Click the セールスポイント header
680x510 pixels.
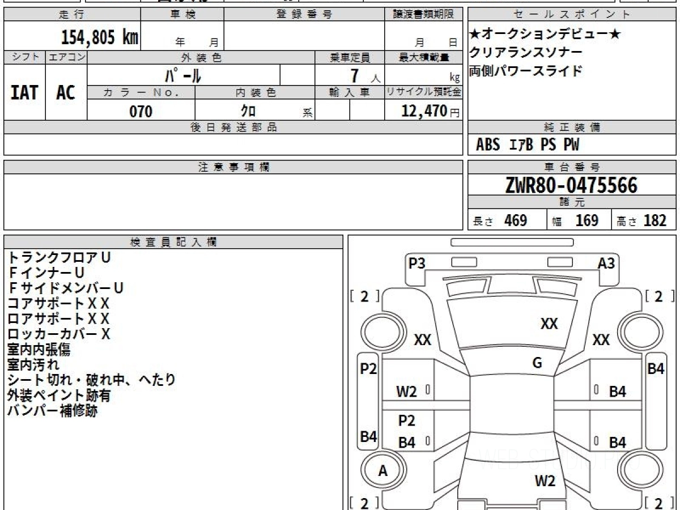572,15
